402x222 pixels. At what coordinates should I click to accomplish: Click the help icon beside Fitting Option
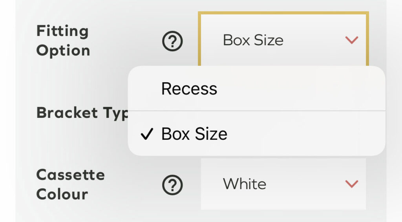[173, 41]
